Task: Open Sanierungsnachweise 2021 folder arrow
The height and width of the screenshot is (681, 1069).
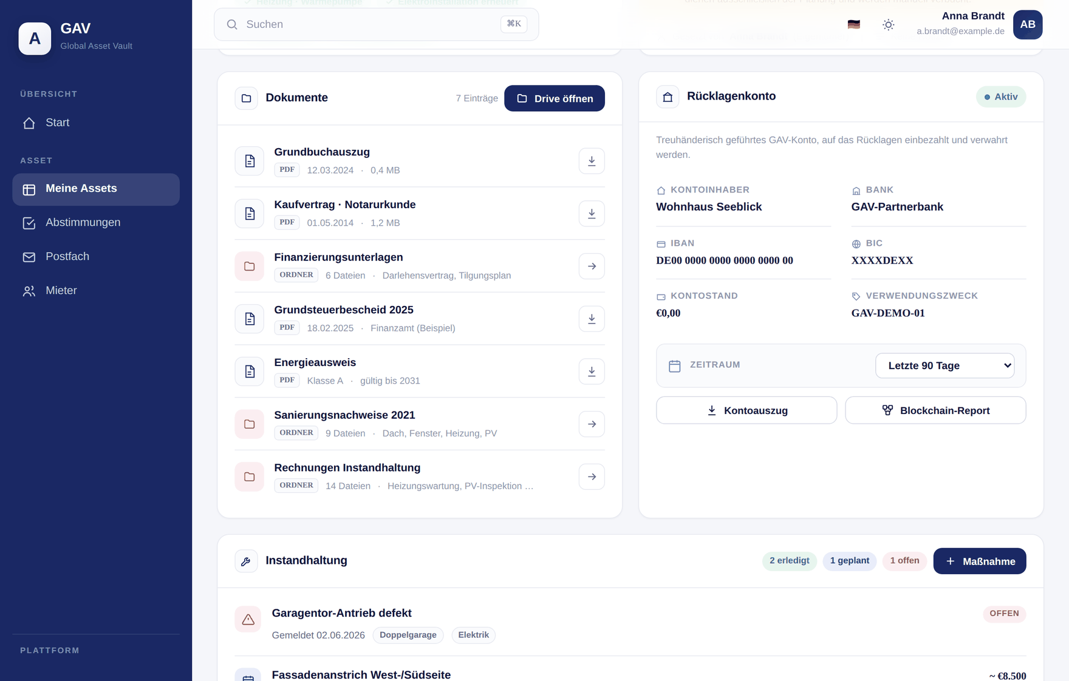Action: 592,424
